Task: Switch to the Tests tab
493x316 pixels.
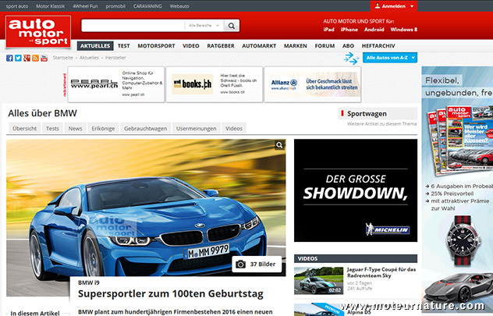Action: point(52,128)
